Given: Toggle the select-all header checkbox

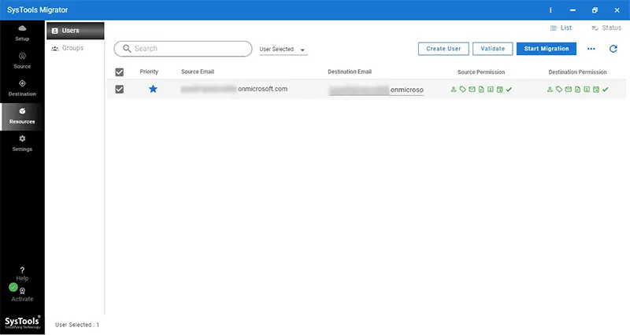Looking at the screenshot, I should click(x=120, y=72).
